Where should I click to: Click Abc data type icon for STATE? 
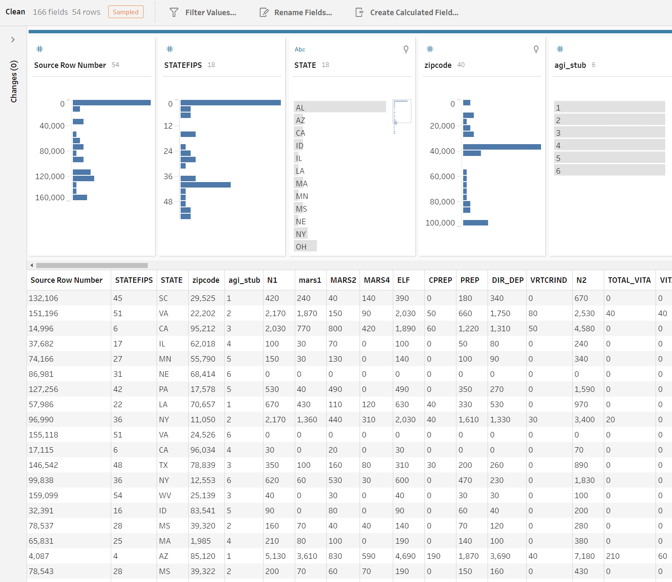(300, 49)
